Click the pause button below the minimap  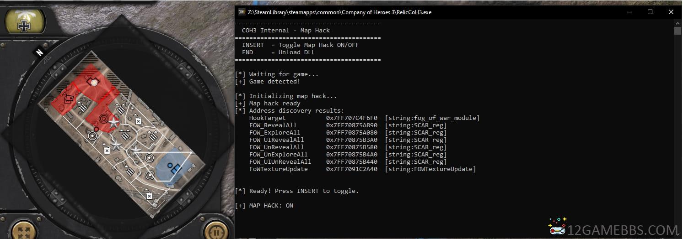[x=216, y=230]
